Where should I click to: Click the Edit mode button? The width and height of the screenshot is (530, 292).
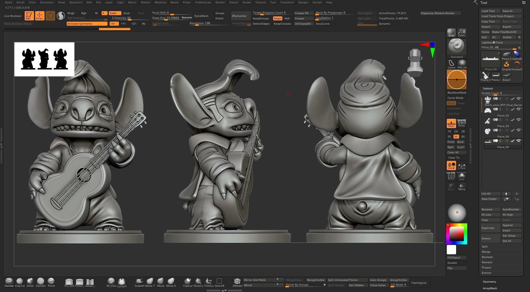click(x=29, y=16)
